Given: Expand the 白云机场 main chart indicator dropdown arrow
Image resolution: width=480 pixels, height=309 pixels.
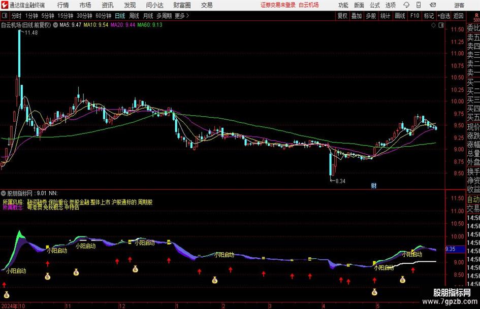Looking at the screenshot, I should [55, 25].
